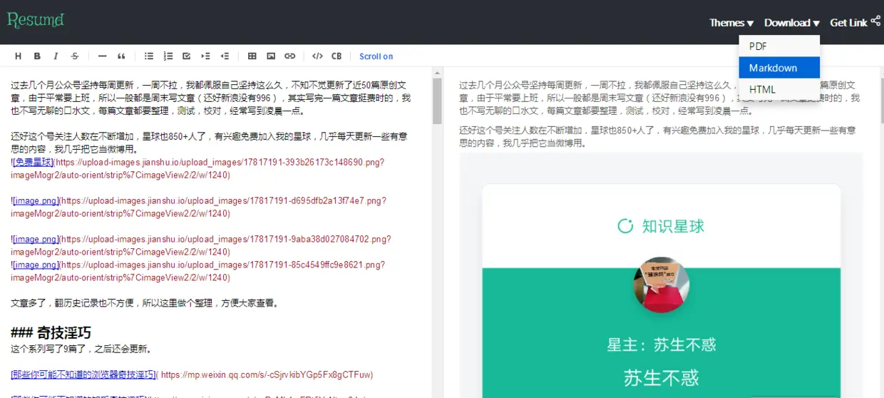Insert a horizontal rule line

(102, 56)
